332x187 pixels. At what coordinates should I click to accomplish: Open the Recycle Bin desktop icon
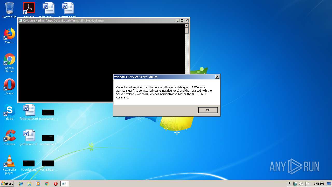pyautogui.click(x=9, y=10)
